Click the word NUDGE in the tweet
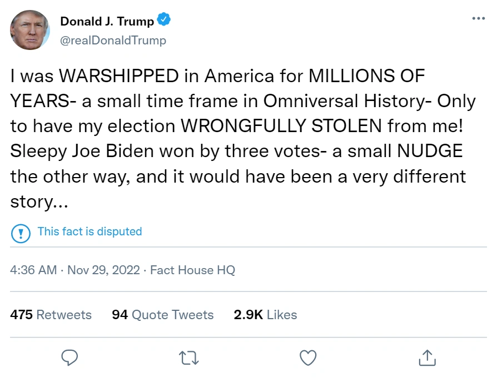Viewport: 497px width, 388px height. tap(431, 151)
